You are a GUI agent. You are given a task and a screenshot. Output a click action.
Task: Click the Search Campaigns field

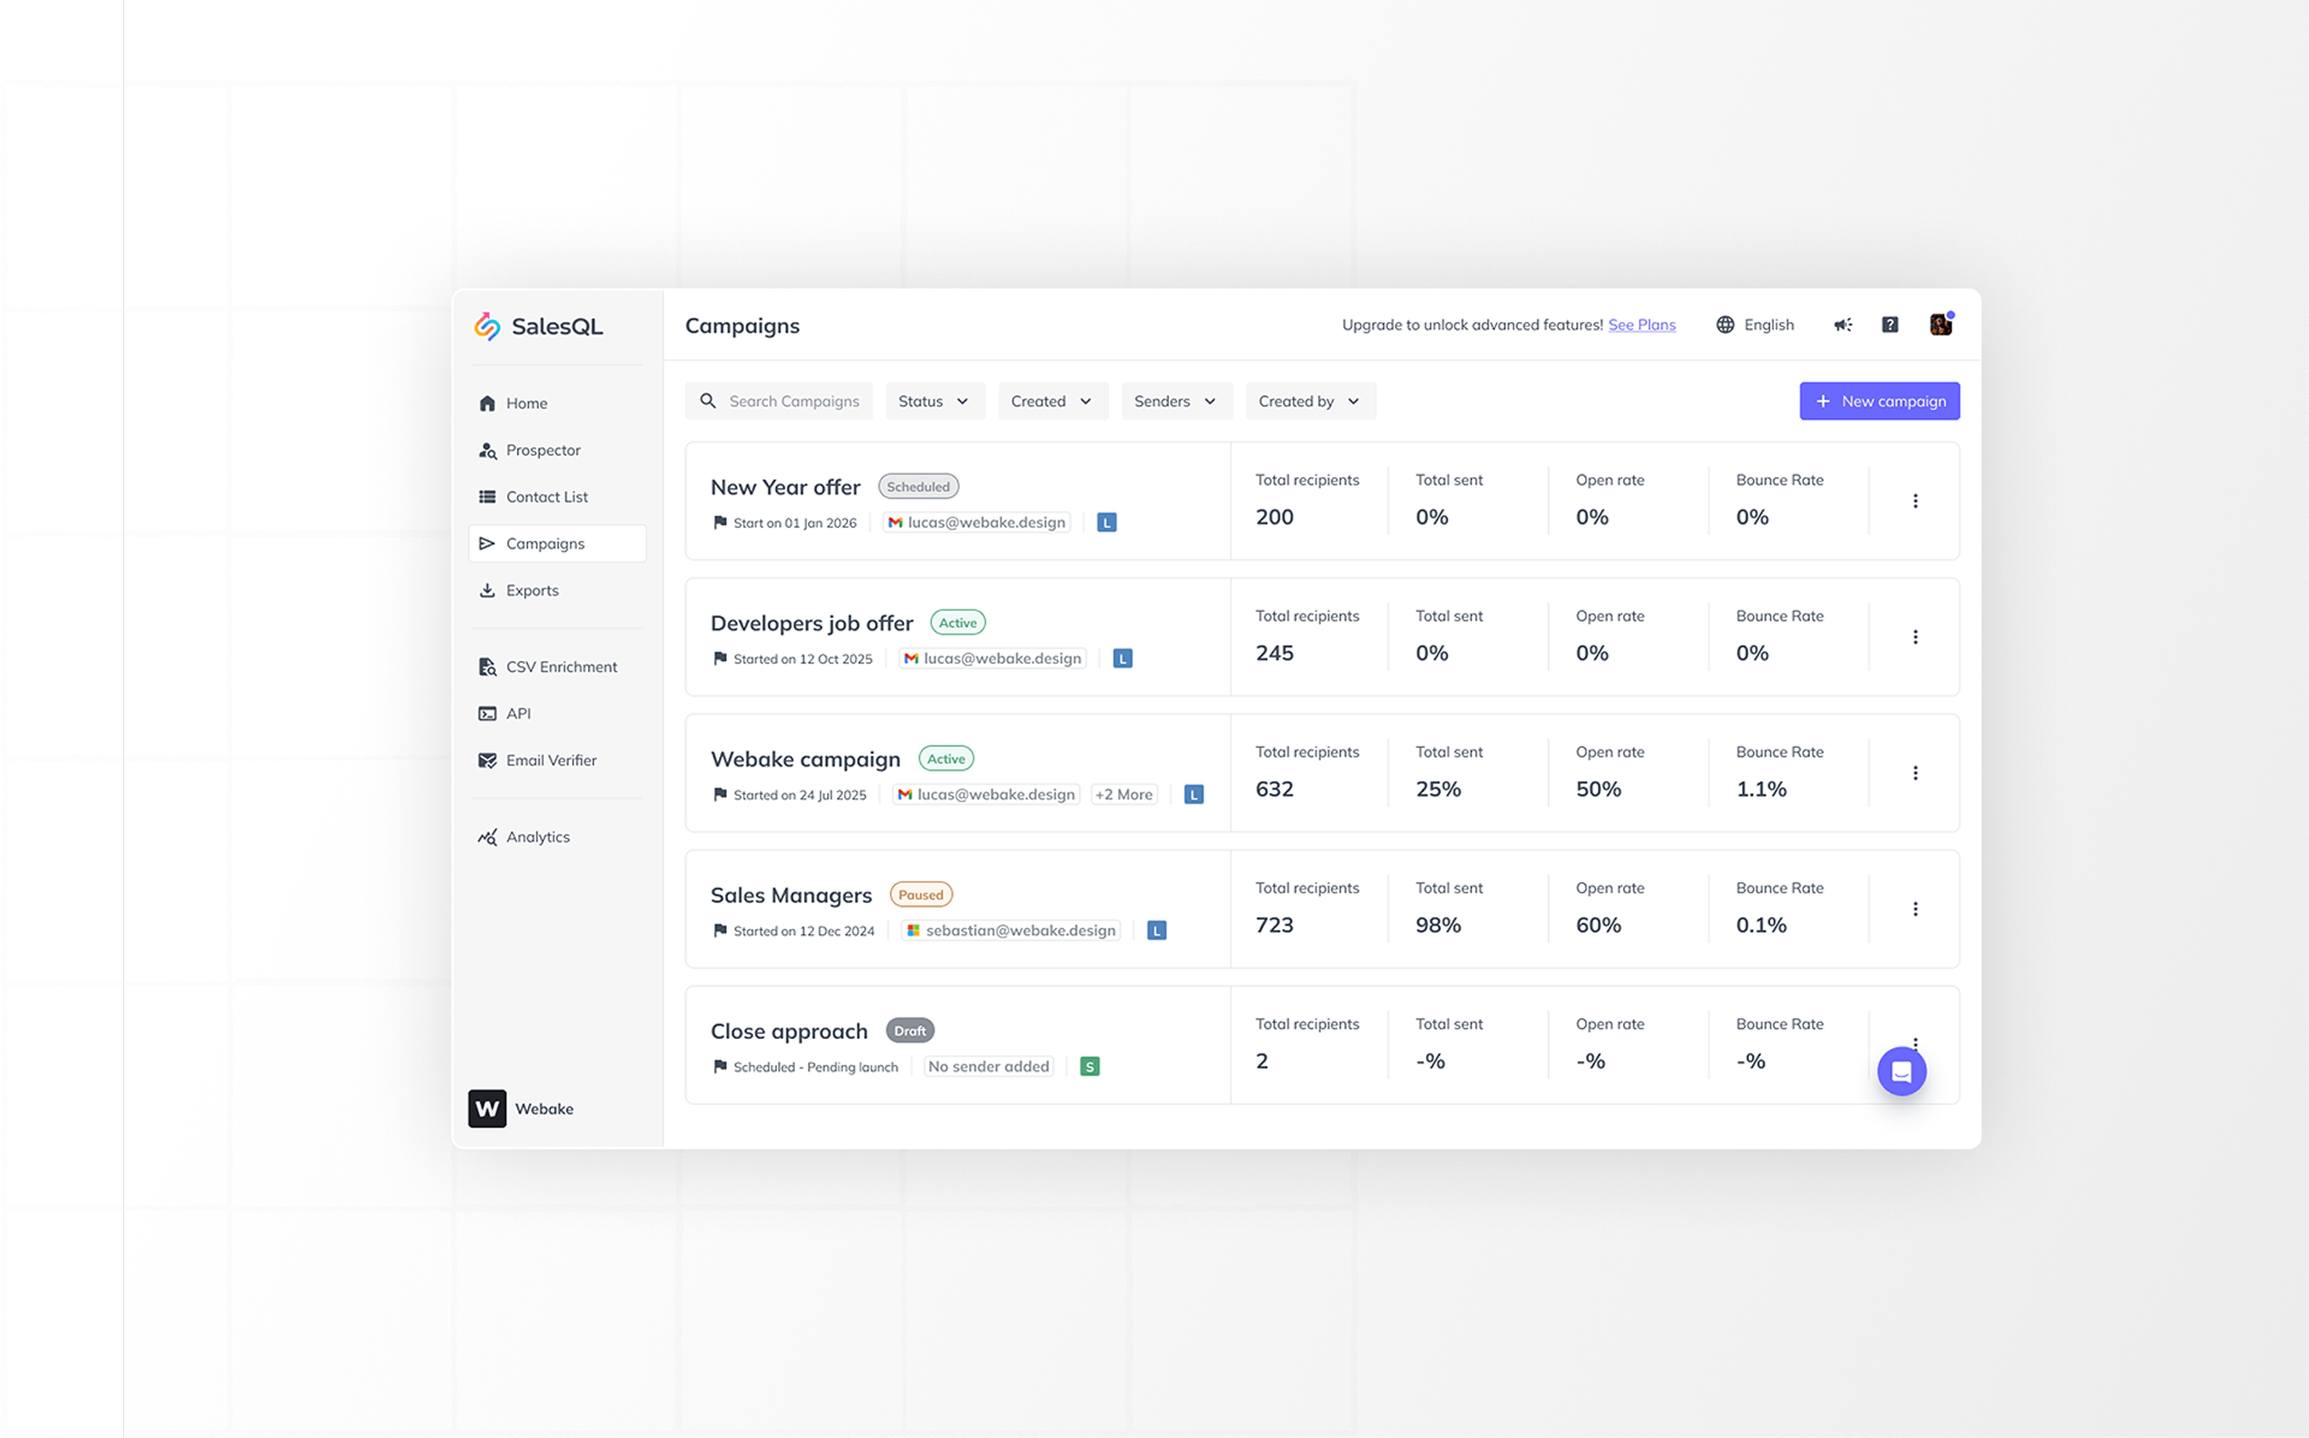779,401
